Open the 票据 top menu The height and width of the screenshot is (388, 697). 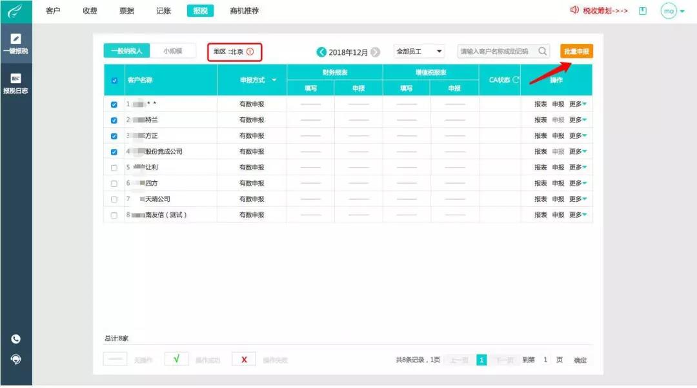[126, 11]
